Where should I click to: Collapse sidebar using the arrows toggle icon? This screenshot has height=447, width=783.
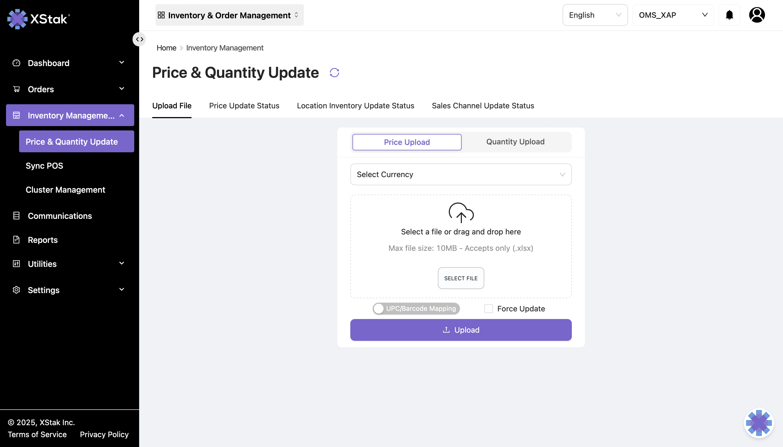tap(139, 39)
